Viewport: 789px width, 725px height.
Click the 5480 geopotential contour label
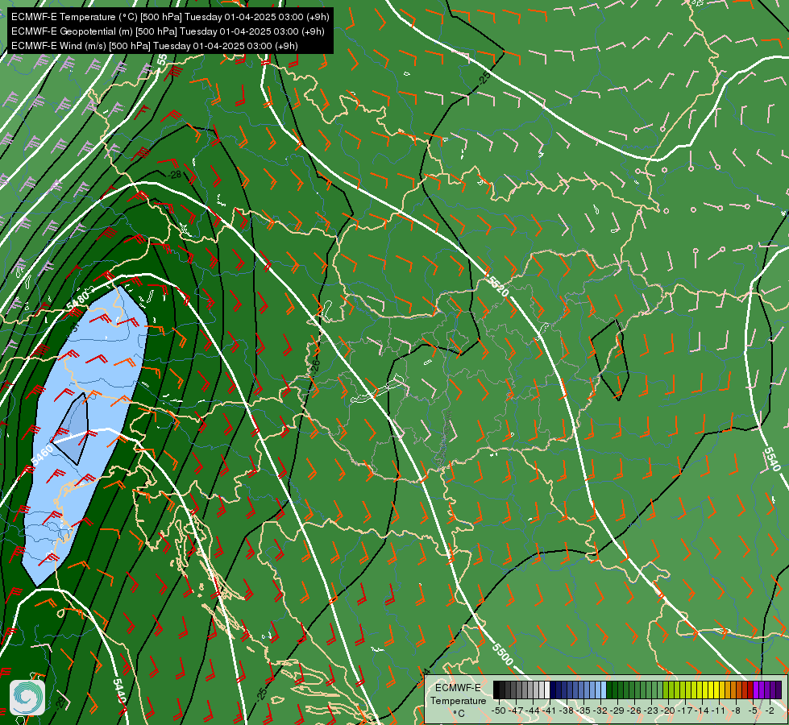[77, 300]
